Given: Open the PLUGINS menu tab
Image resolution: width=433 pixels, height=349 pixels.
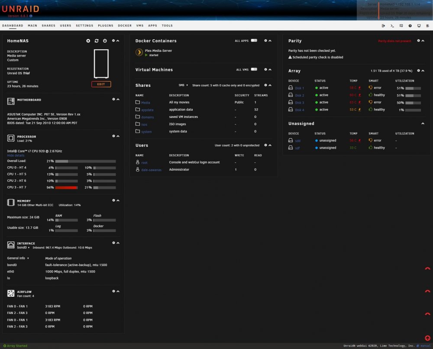Looking at the screenshot, I should [106, 25].
